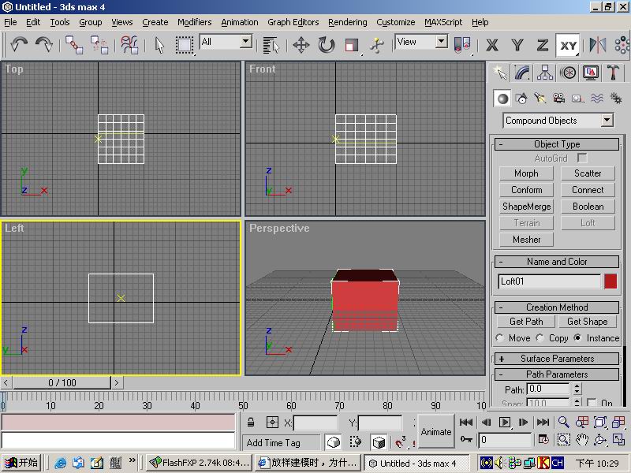Open the Rendering menu
Image resolution: width=631 pixels, height=473 pixels.
tap(348, 22)
